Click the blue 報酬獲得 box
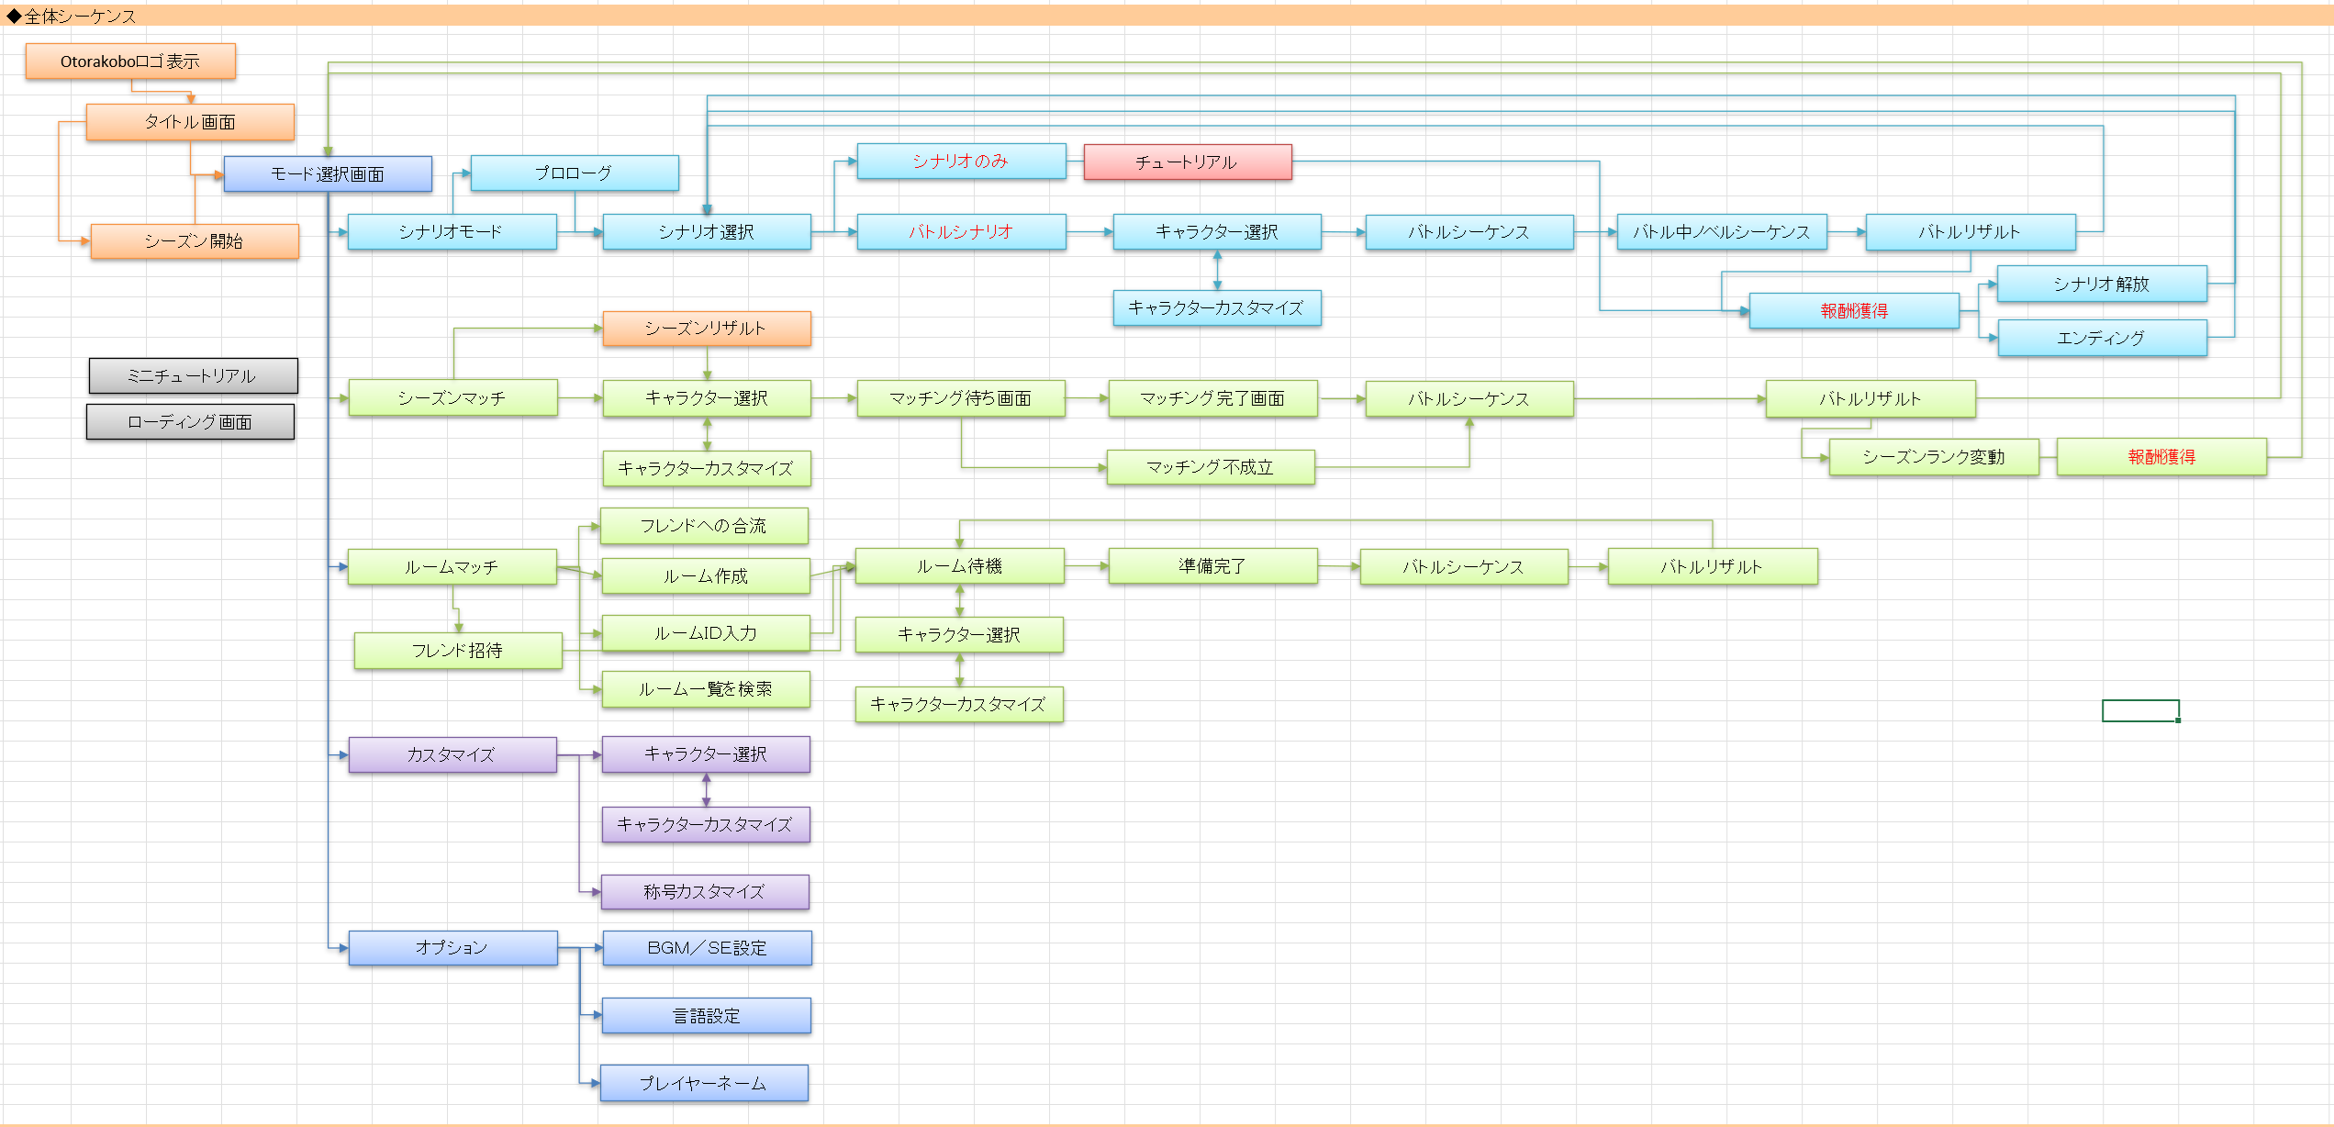This screenshot has width=2334, height=1127. [x=1854, y=311]
